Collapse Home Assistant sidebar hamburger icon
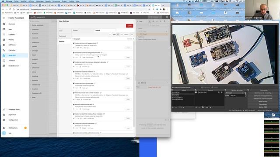This screenshot has height=157, width=280. [x=4, y=18]
